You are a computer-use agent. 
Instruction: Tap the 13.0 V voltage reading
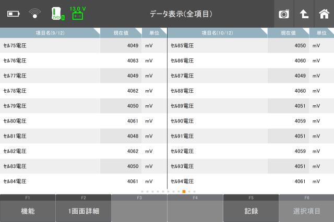tap(78, 9)
